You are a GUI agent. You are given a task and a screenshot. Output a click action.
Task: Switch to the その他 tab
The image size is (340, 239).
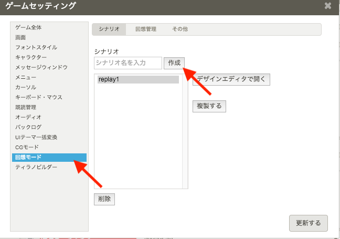[179, 29]
